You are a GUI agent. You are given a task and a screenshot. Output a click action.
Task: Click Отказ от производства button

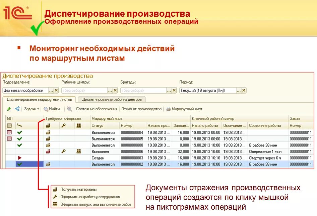(x=141, y=109)
